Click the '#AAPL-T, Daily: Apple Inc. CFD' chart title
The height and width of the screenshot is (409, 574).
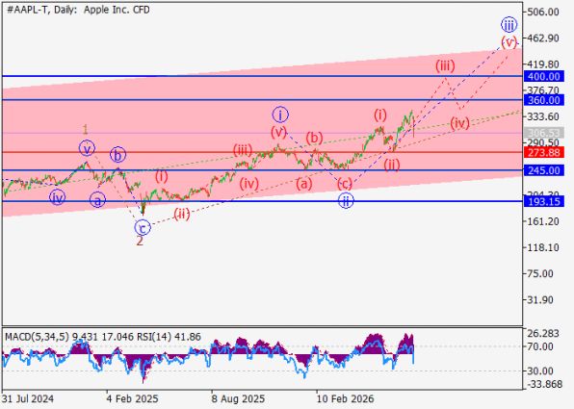78,10
